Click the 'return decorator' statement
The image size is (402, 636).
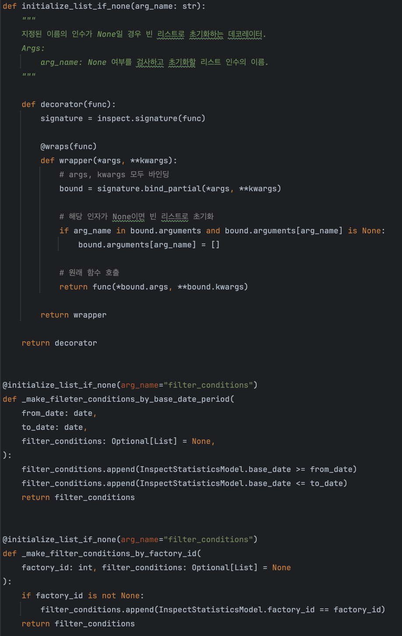[59, 343]
